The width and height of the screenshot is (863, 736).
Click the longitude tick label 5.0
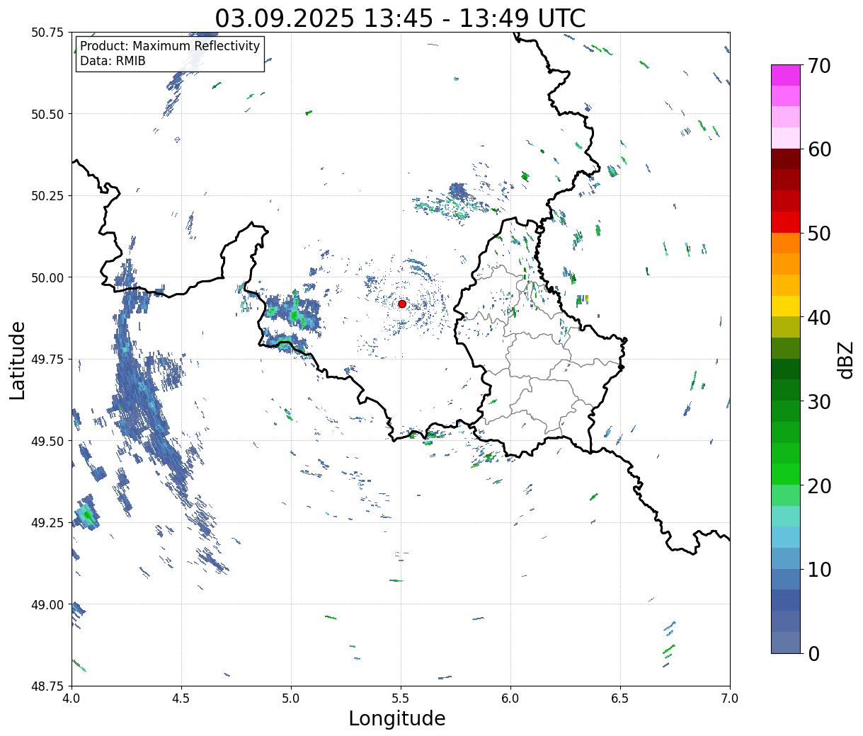(291, 698)
